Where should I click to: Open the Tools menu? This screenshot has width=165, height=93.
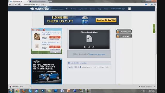[x=106, y=9]
